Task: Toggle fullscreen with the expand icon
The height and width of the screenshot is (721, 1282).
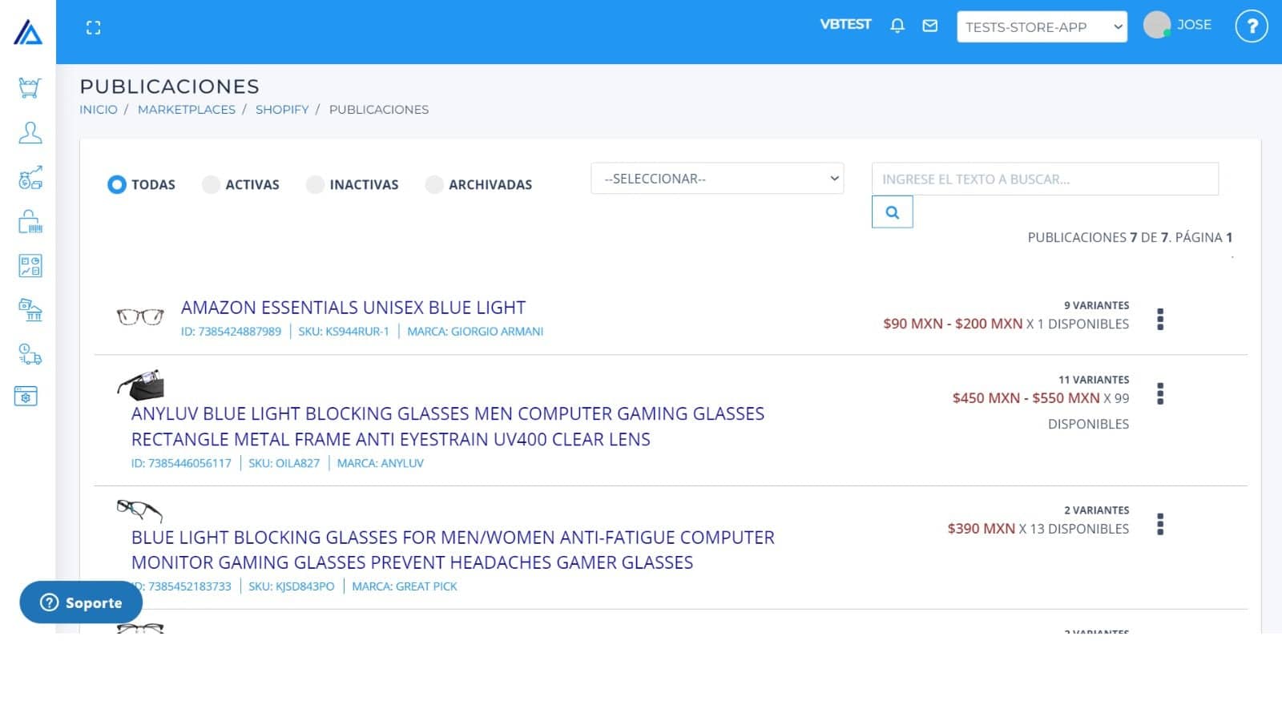Action: point(94,26)
